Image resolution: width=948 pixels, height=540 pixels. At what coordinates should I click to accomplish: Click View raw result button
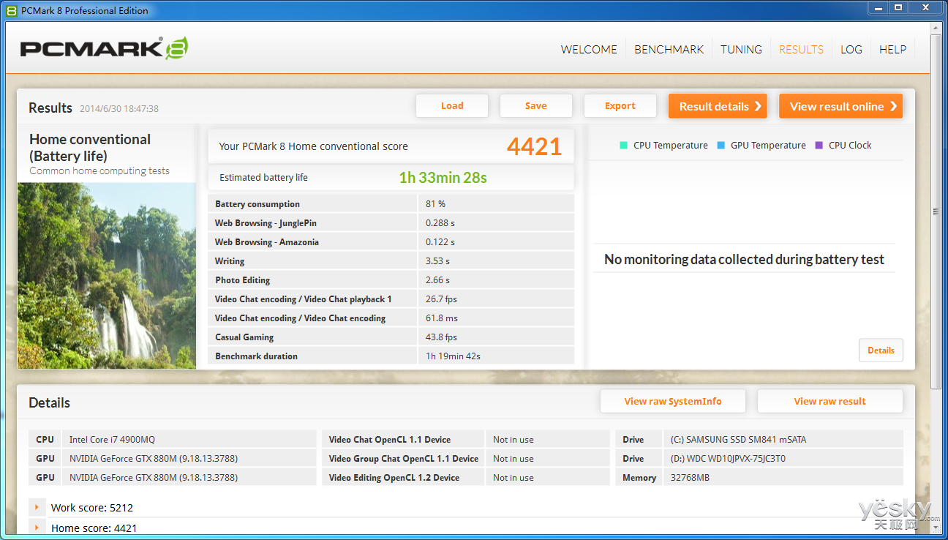830,401
